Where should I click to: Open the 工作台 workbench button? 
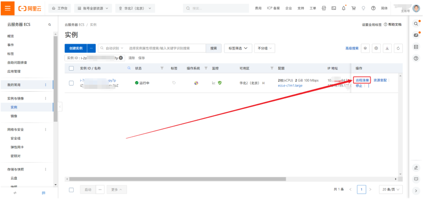click(60, 8)
